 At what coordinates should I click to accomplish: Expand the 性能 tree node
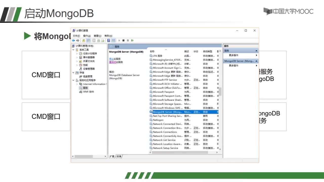(77, 65)
